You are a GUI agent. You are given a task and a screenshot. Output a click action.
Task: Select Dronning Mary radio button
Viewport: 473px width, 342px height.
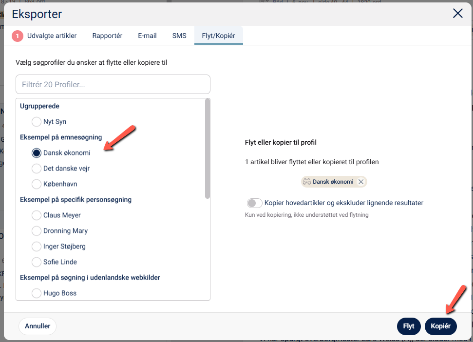[x=37, y=231]
